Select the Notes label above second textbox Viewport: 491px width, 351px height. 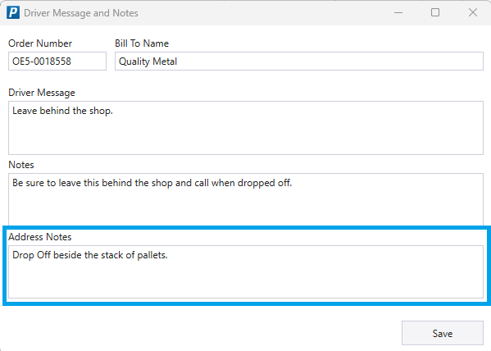pyautogui.click(x=21, y=165)
